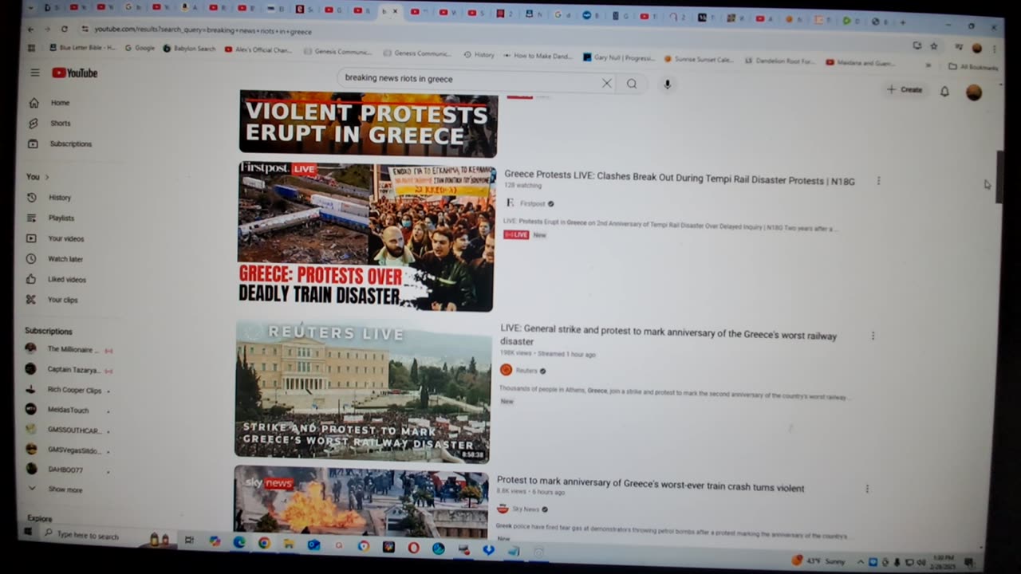The height and width of the screenshot is (574, 1021).
Task: Open DAHBOO77 subscription channel
Action: click(69, 470)
